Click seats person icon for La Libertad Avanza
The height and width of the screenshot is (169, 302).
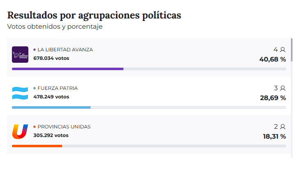point(282,50)
